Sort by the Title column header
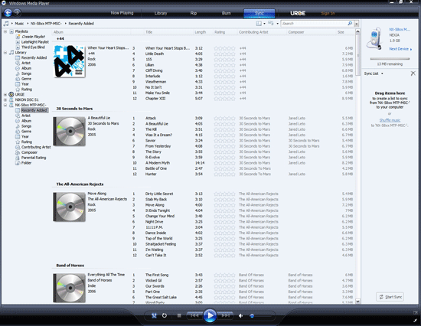The image size is (421, 326). pos(149,32)
